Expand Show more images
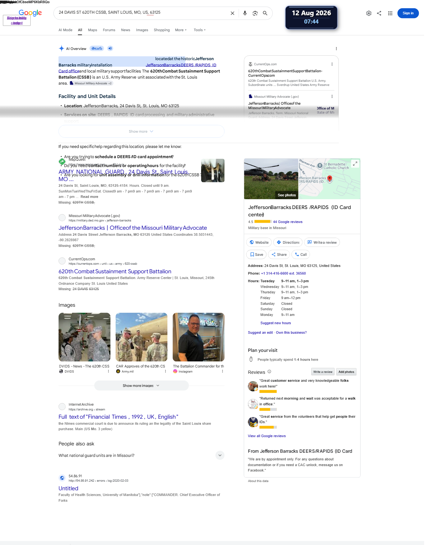The width and height of the screenshot is (429, 545). 141,386
